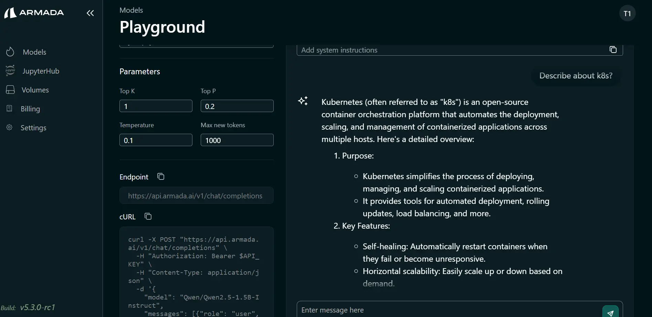
Task: Click the Temperature label
Action: pos(137,125)
